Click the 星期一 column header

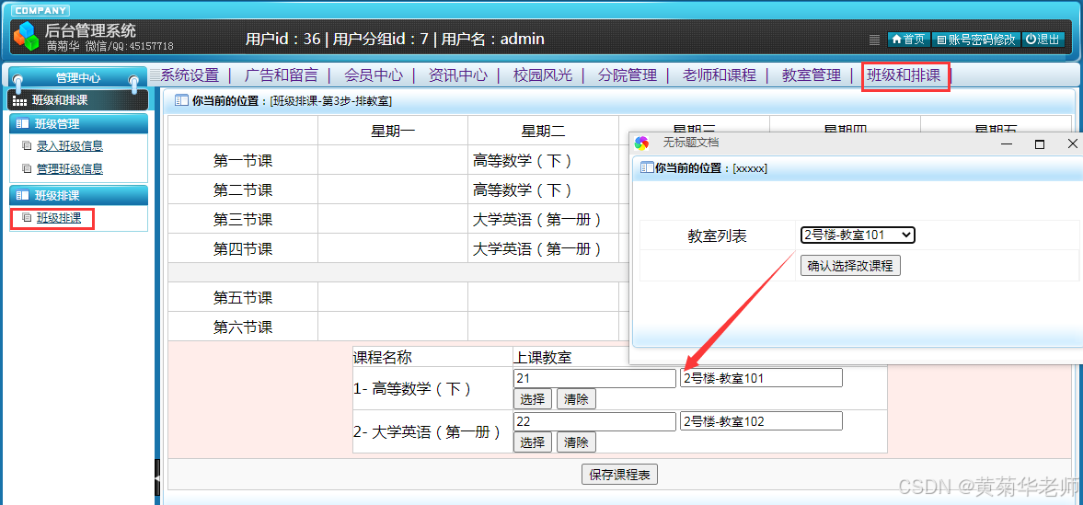pyautogui.click(x=393, y=132)
